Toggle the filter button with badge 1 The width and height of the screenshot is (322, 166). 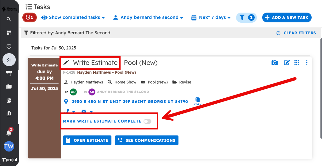click(246, 18)
